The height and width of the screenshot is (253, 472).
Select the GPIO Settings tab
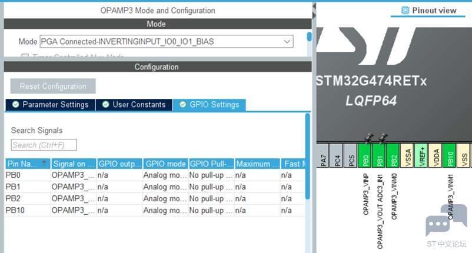209,105
